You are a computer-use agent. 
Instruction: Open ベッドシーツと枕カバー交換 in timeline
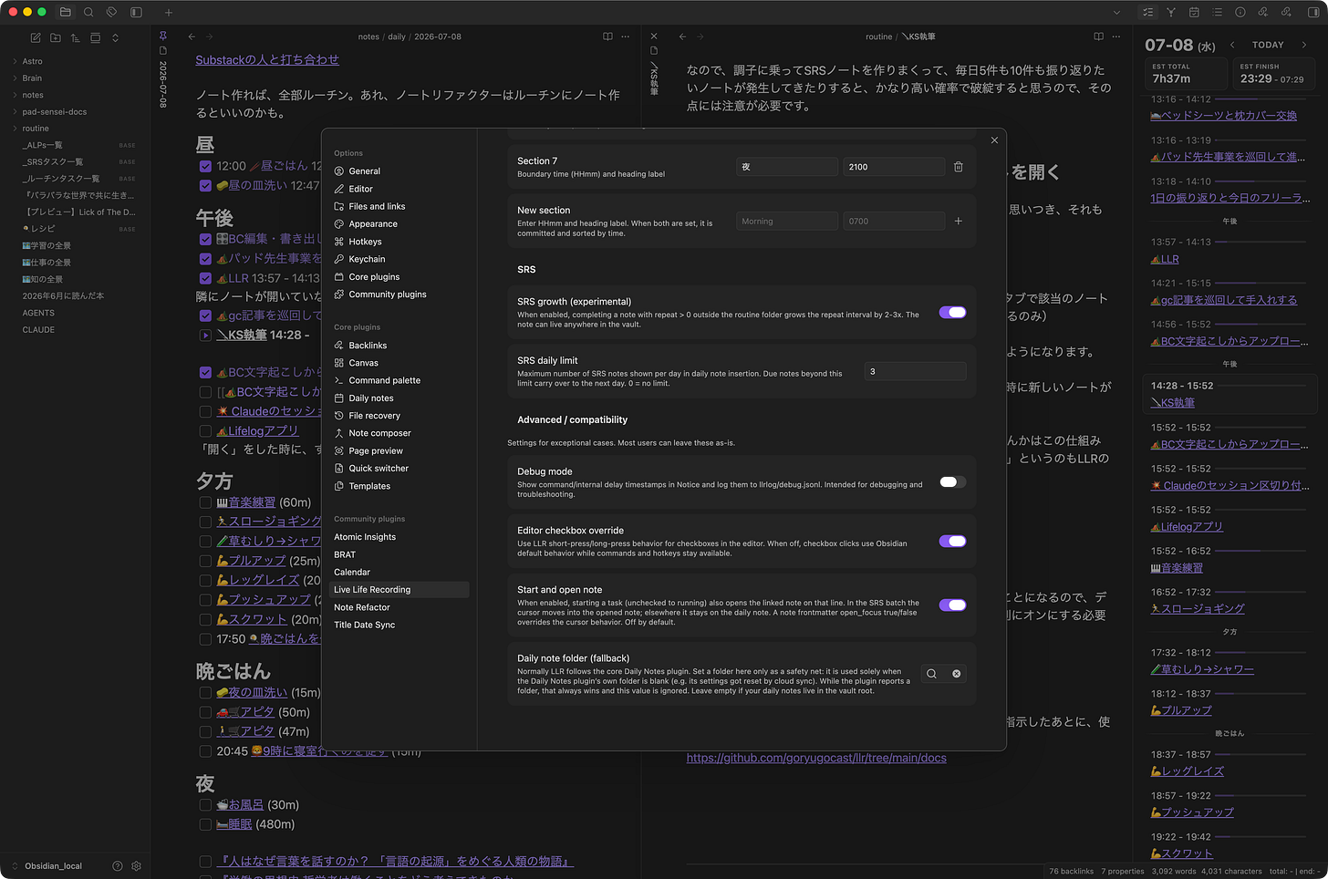click(x=1224, y=116)
